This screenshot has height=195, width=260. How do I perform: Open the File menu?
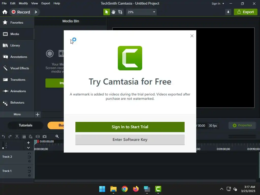(4, 3)
